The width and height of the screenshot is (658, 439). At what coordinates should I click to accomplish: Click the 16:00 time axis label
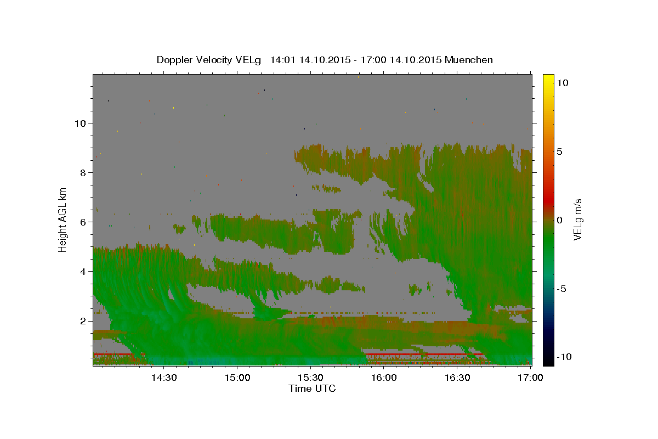pyautogui.click(x=384, y=378)
